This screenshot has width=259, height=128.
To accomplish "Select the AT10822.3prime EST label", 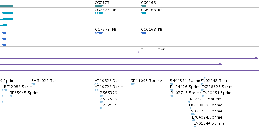I will coord(110,81).
